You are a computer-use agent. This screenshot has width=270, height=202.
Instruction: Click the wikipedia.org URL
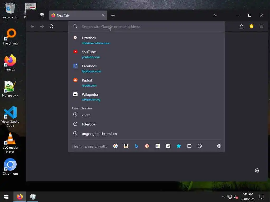point(91,99)
